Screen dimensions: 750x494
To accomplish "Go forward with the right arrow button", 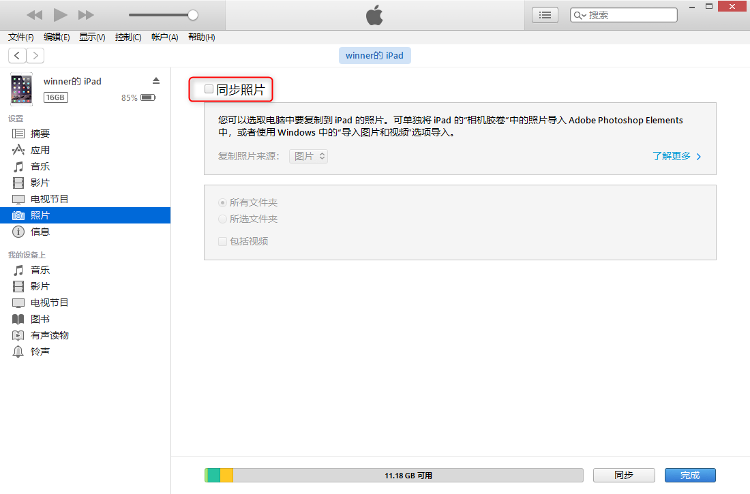I will point(35,56).
